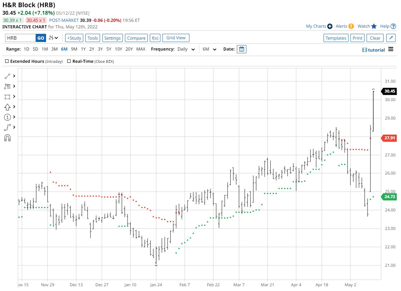Open the My Charts link
The image size is (401, 291).
pyautogui.click(x=316, y=26)
